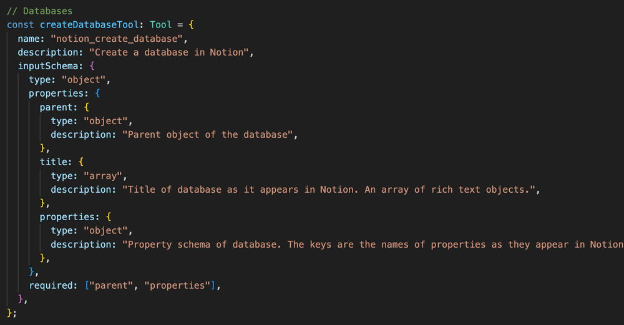This screenshot has height=325, width=624.
Task: Place cursor on the "name" property key
Action: pyautogui.click(x=29, y=38)
